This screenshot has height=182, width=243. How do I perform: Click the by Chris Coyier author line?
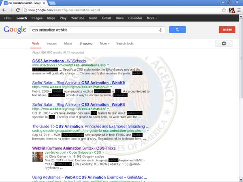coord(74,157)
